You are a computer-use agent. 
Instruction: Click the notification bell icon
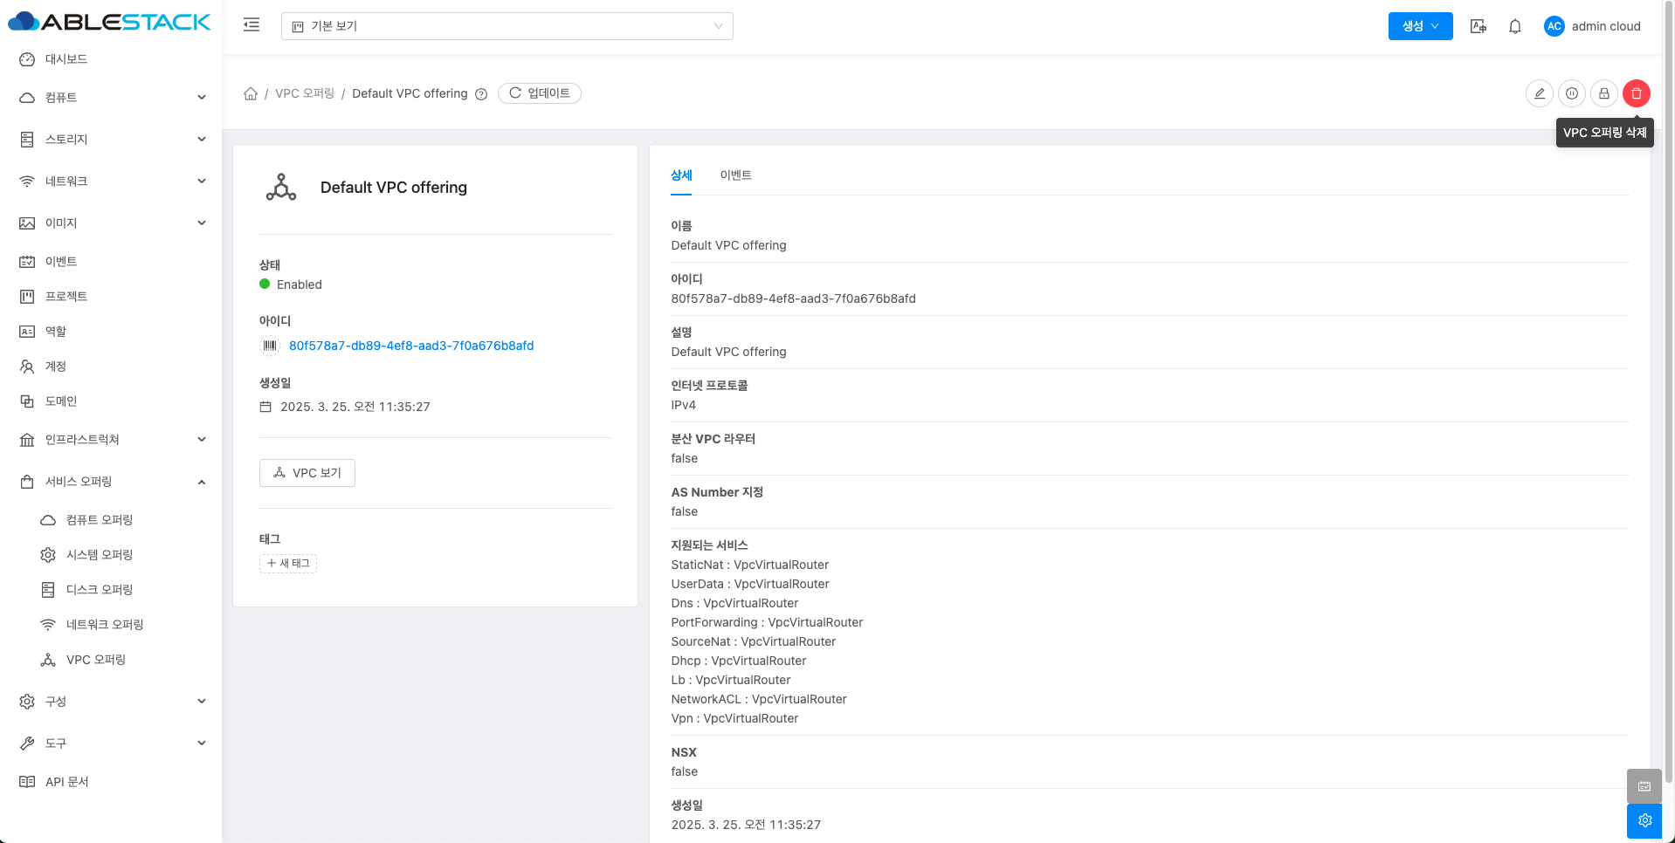(x=1514, y=26)
